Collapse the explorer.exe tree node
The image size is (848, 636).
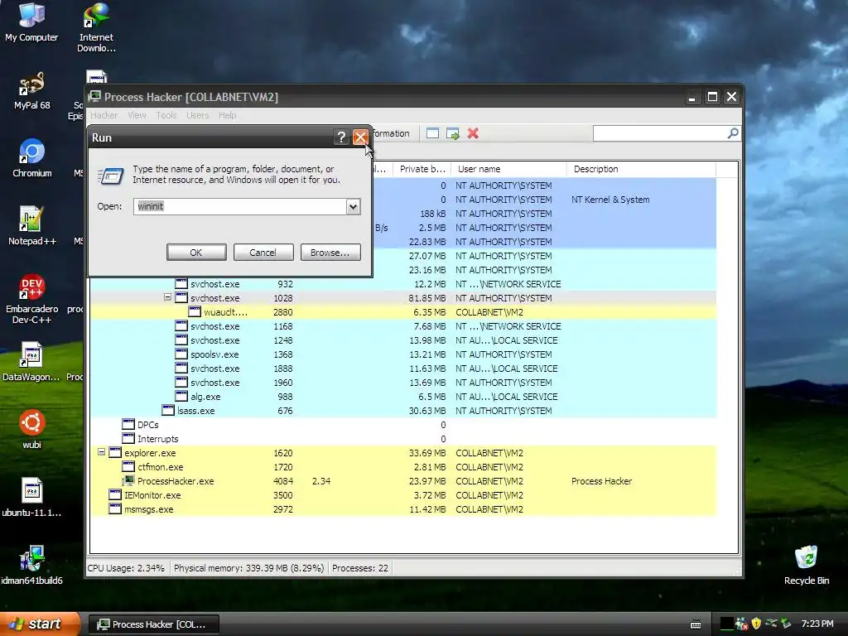pos(101,451)
